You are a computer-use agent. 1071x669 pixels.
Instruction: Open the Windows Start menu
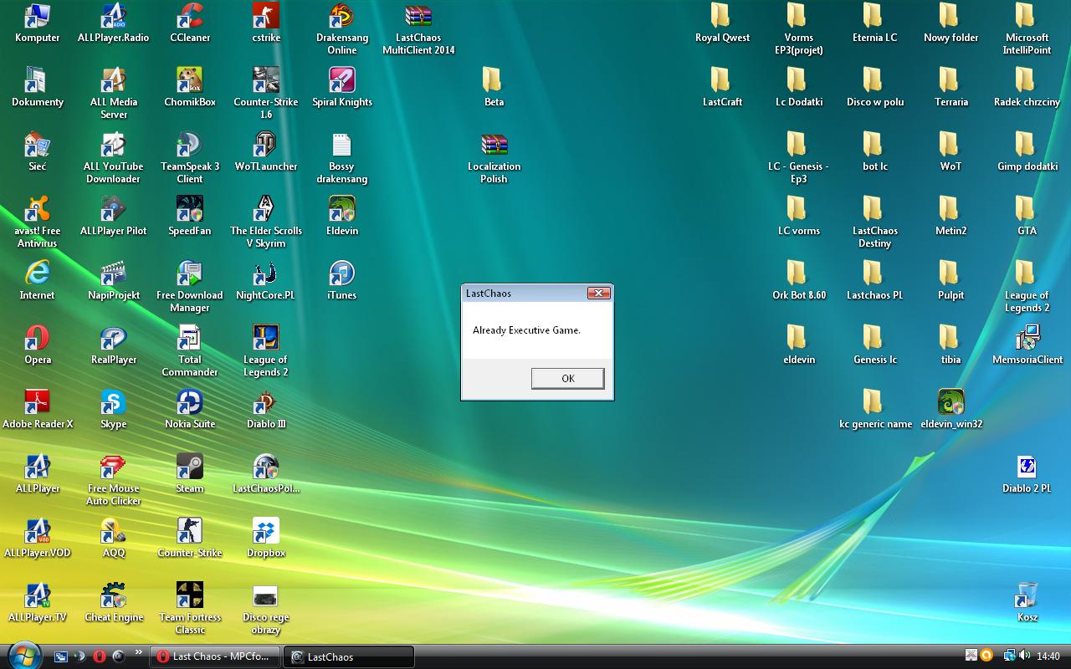pos(23,656)
